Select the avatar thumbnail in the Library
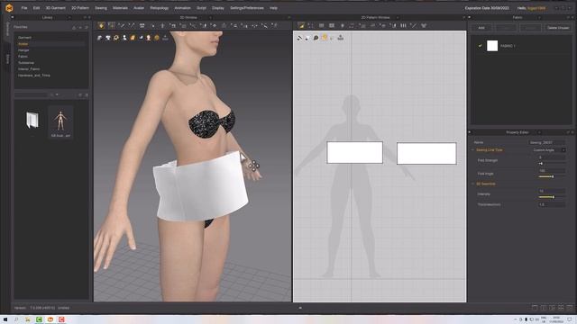This screenshot has width=577, height=324. pos(60,122)
